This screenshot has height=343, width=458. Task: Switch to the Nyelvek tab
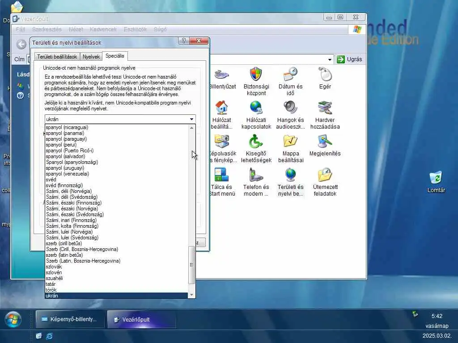click(x=91, y=57)
